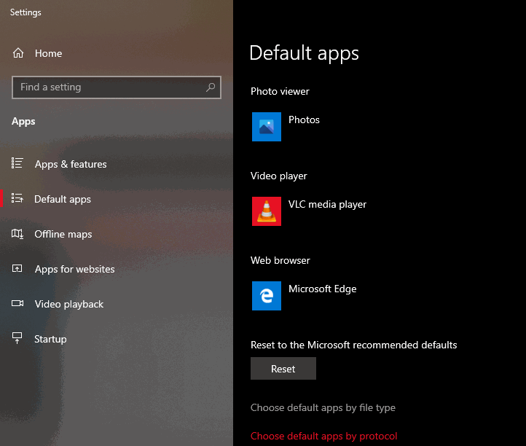Click the Web browser label
The width and height of the screenshot is (526, 446).
280,260
